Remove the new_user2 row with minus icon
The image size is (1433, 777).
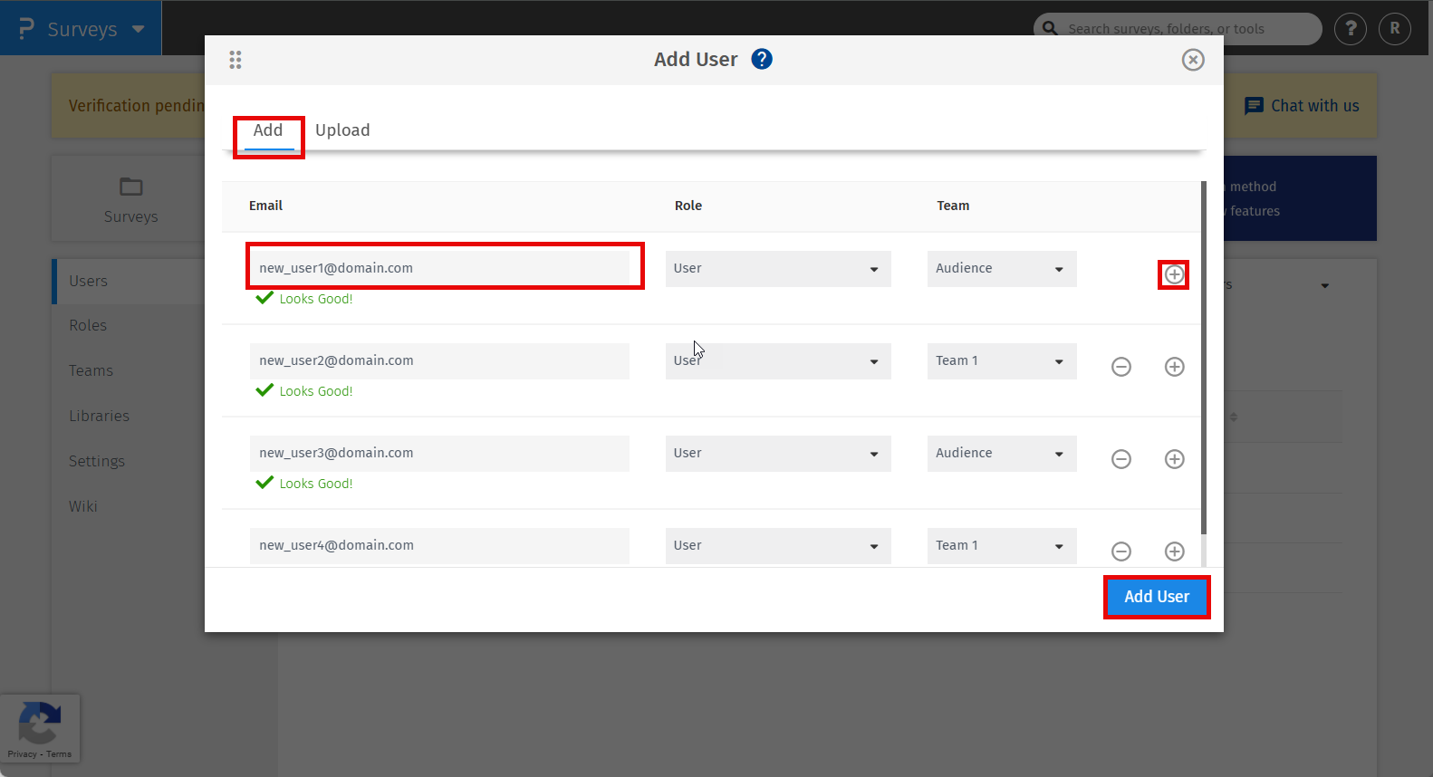(1121, 367)
